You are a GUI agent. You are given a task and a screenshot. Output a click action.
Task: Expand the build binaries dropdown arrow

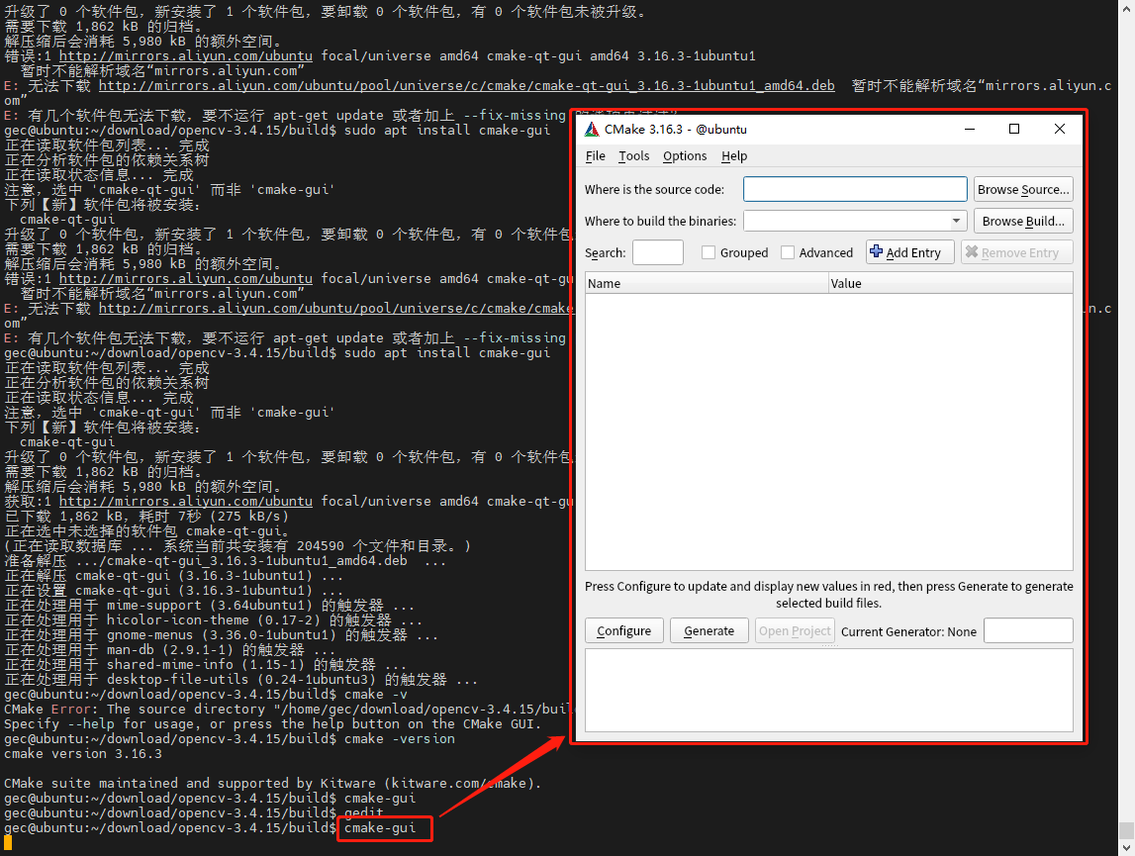point(956,221)
